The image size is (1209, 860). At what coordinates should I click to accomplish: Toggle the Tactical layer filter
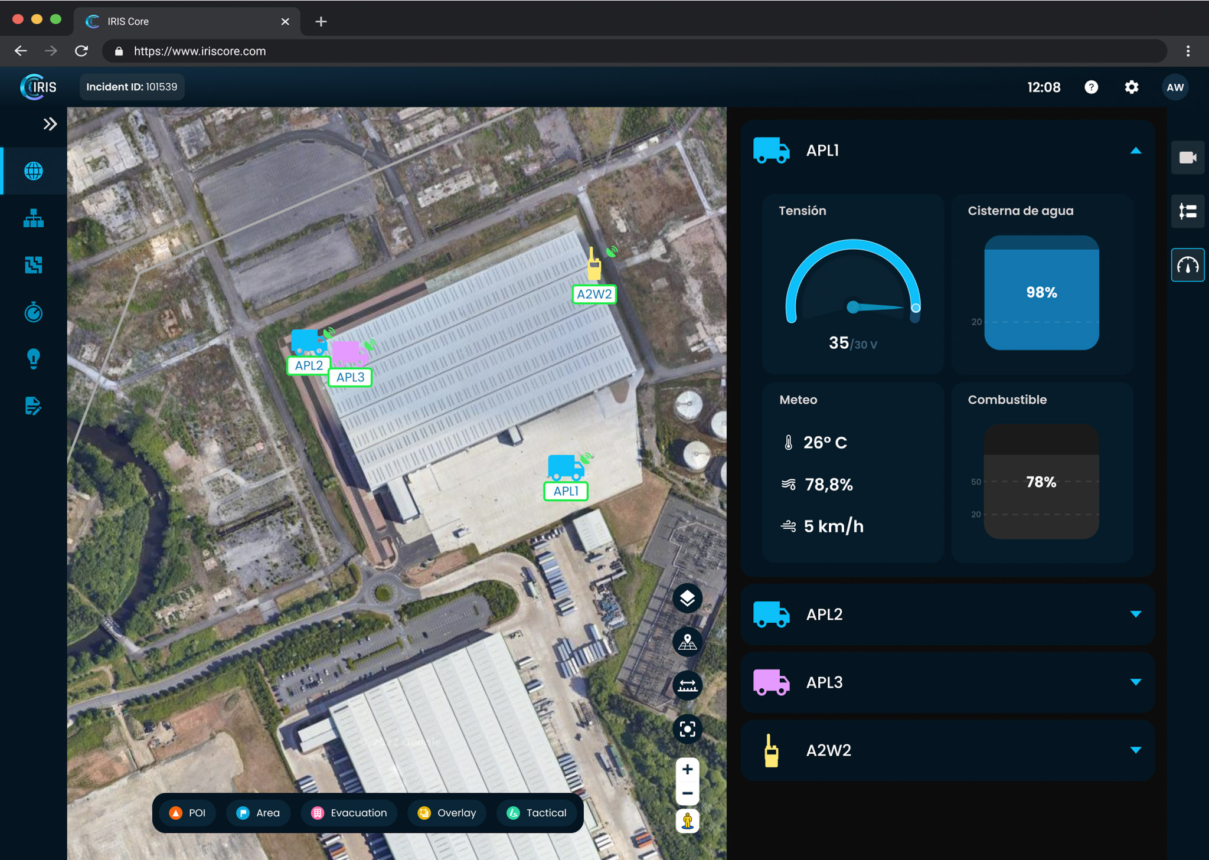tap(537, 813)
